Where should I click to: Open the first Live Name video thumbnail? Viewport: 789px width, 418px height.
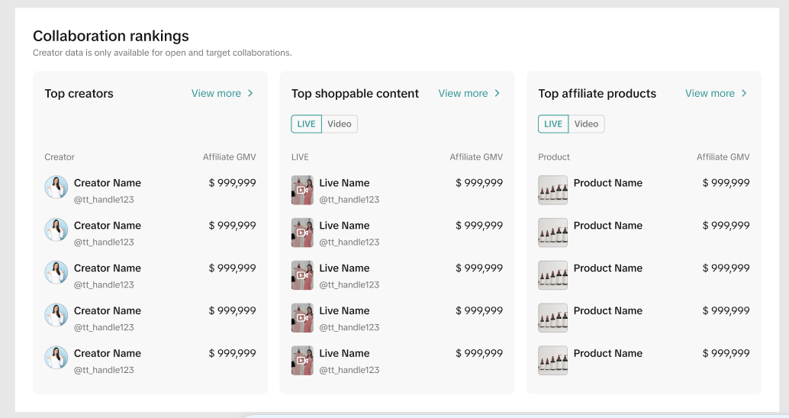302,190
